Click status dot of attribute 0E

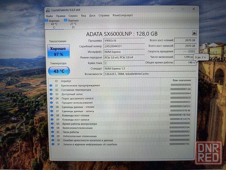click(53, 140)
